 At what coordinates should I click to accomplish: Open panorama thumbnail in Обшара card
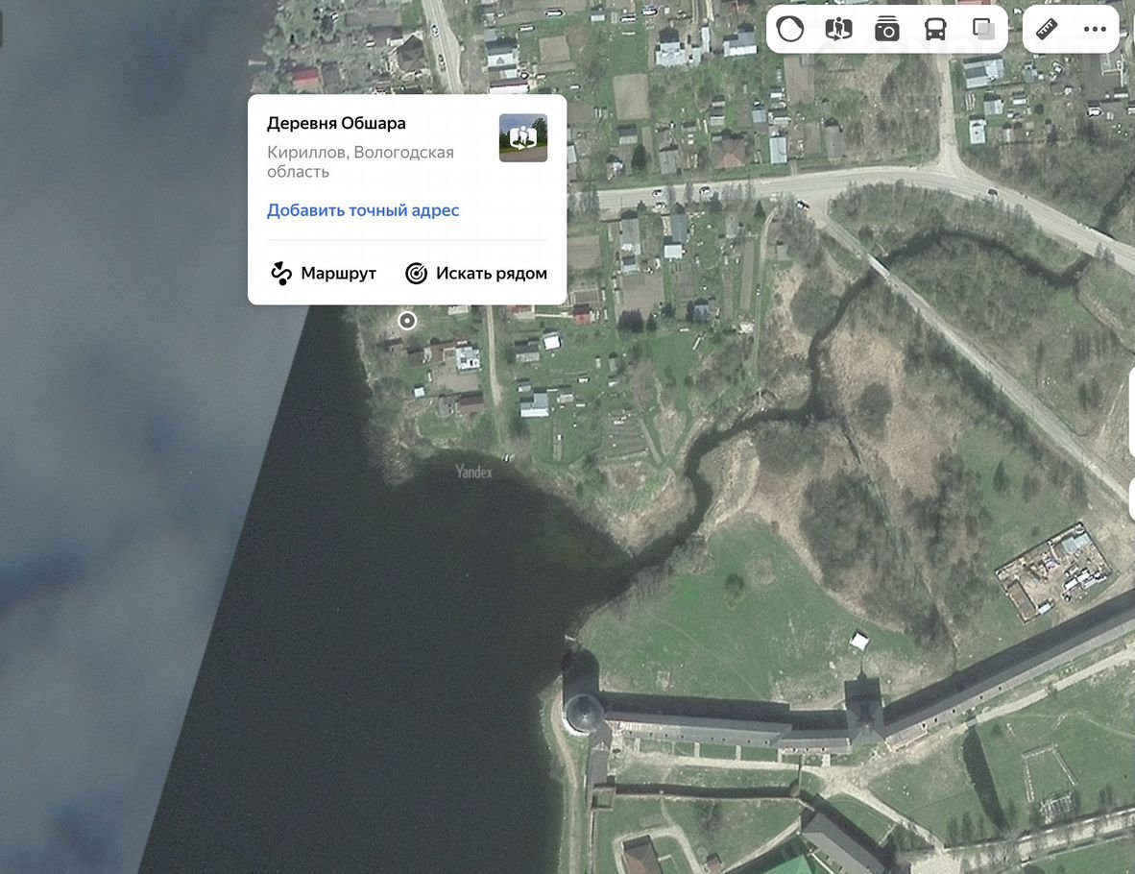pyautogui.click(x=523, y=138)
